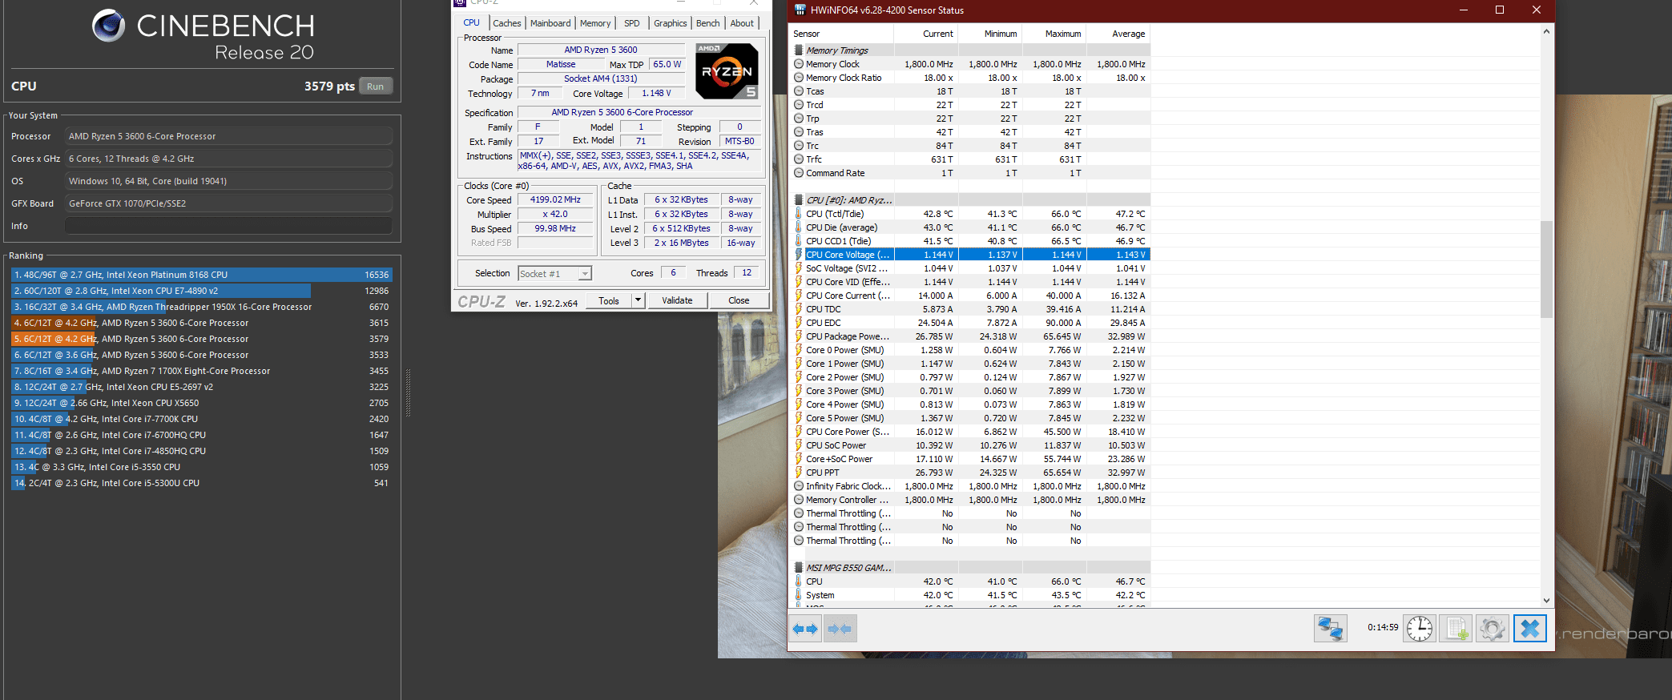Viewport: 1672px width, 700px height.
Task: Select ranking row Intel Xeon Platinum 8168 CPU
Action: click(201, 275)
